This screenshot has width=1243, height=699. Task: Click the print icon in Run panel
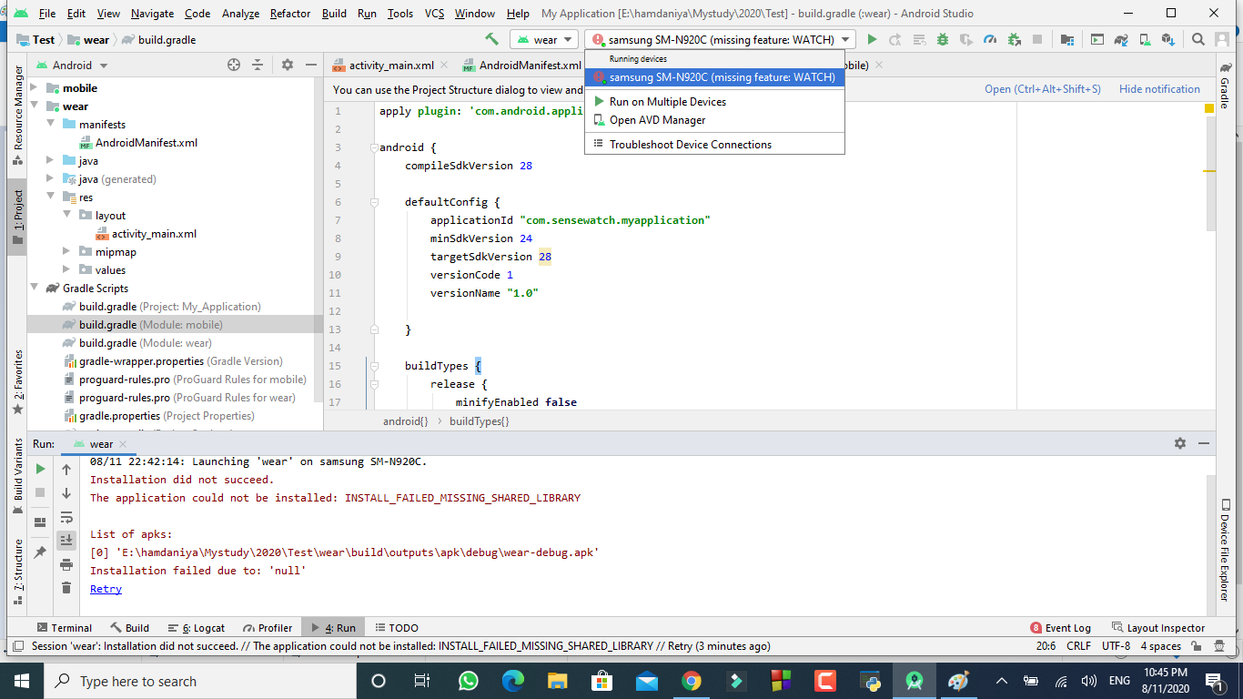[x=66, y=564]
